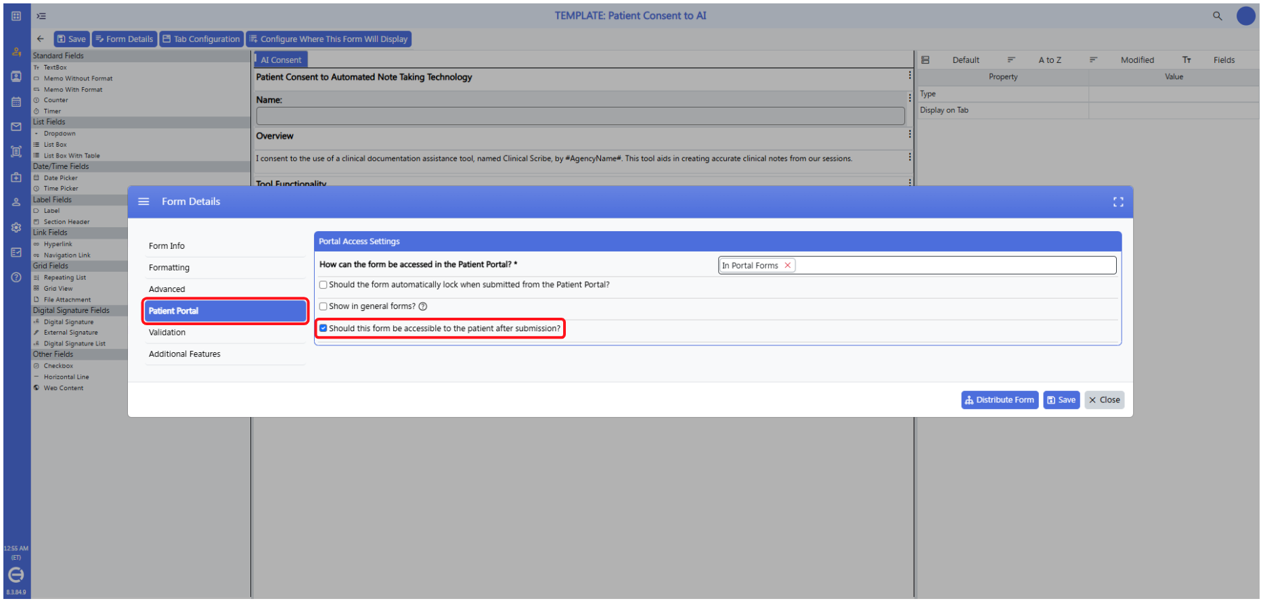Click the search magnifier icon

1217,16
